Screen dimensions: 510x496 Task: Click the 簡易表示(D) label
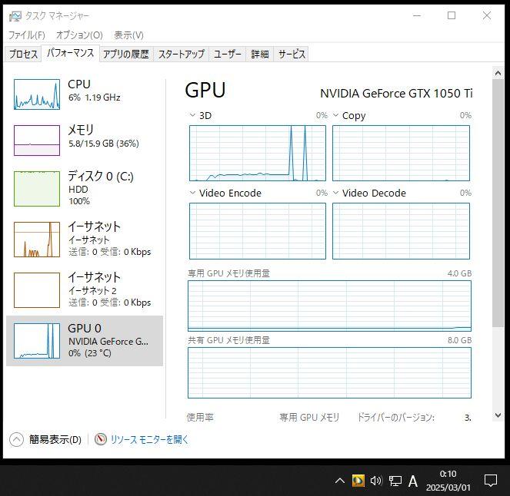point(55,439)
